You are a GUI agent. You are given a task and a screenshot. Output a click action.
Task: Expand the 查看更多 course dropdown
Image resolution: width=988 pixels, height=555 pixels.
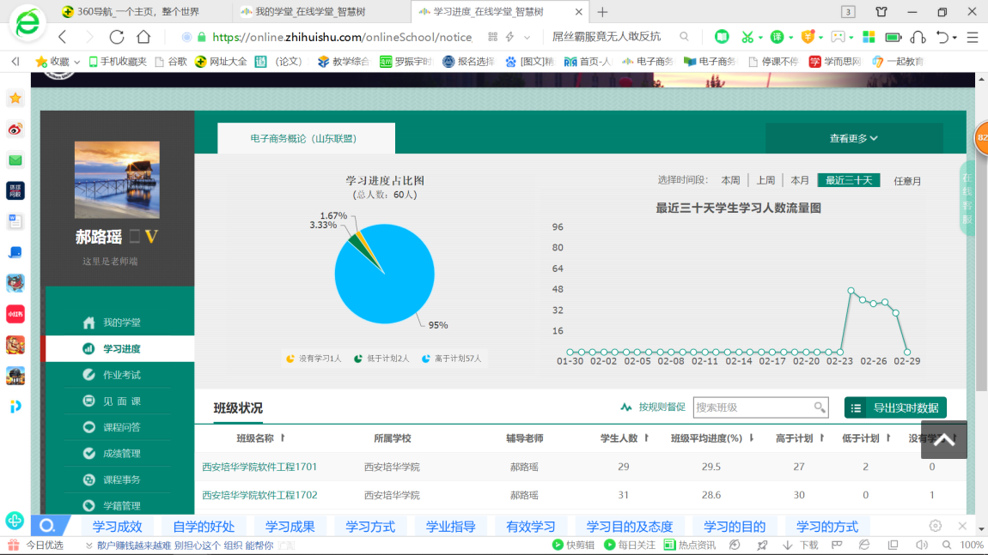coord(853,138)
